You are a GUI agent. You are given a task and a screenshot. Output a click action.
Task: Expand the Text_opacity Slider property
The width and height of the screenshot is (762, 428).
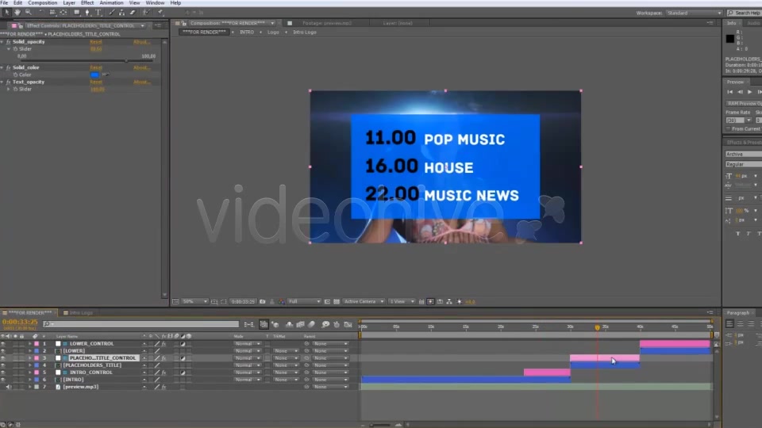coord(8,90)
